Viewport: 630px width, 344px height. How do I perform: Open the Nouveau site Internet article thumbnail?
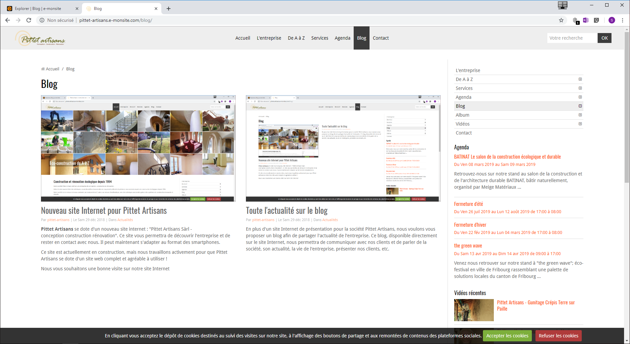138,148
